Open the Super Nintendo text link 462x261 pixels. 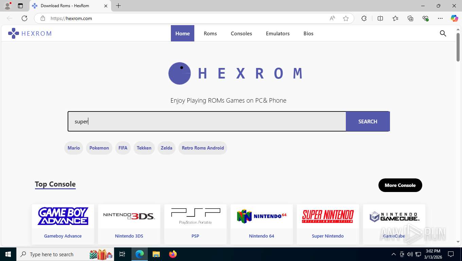point(328,236)
